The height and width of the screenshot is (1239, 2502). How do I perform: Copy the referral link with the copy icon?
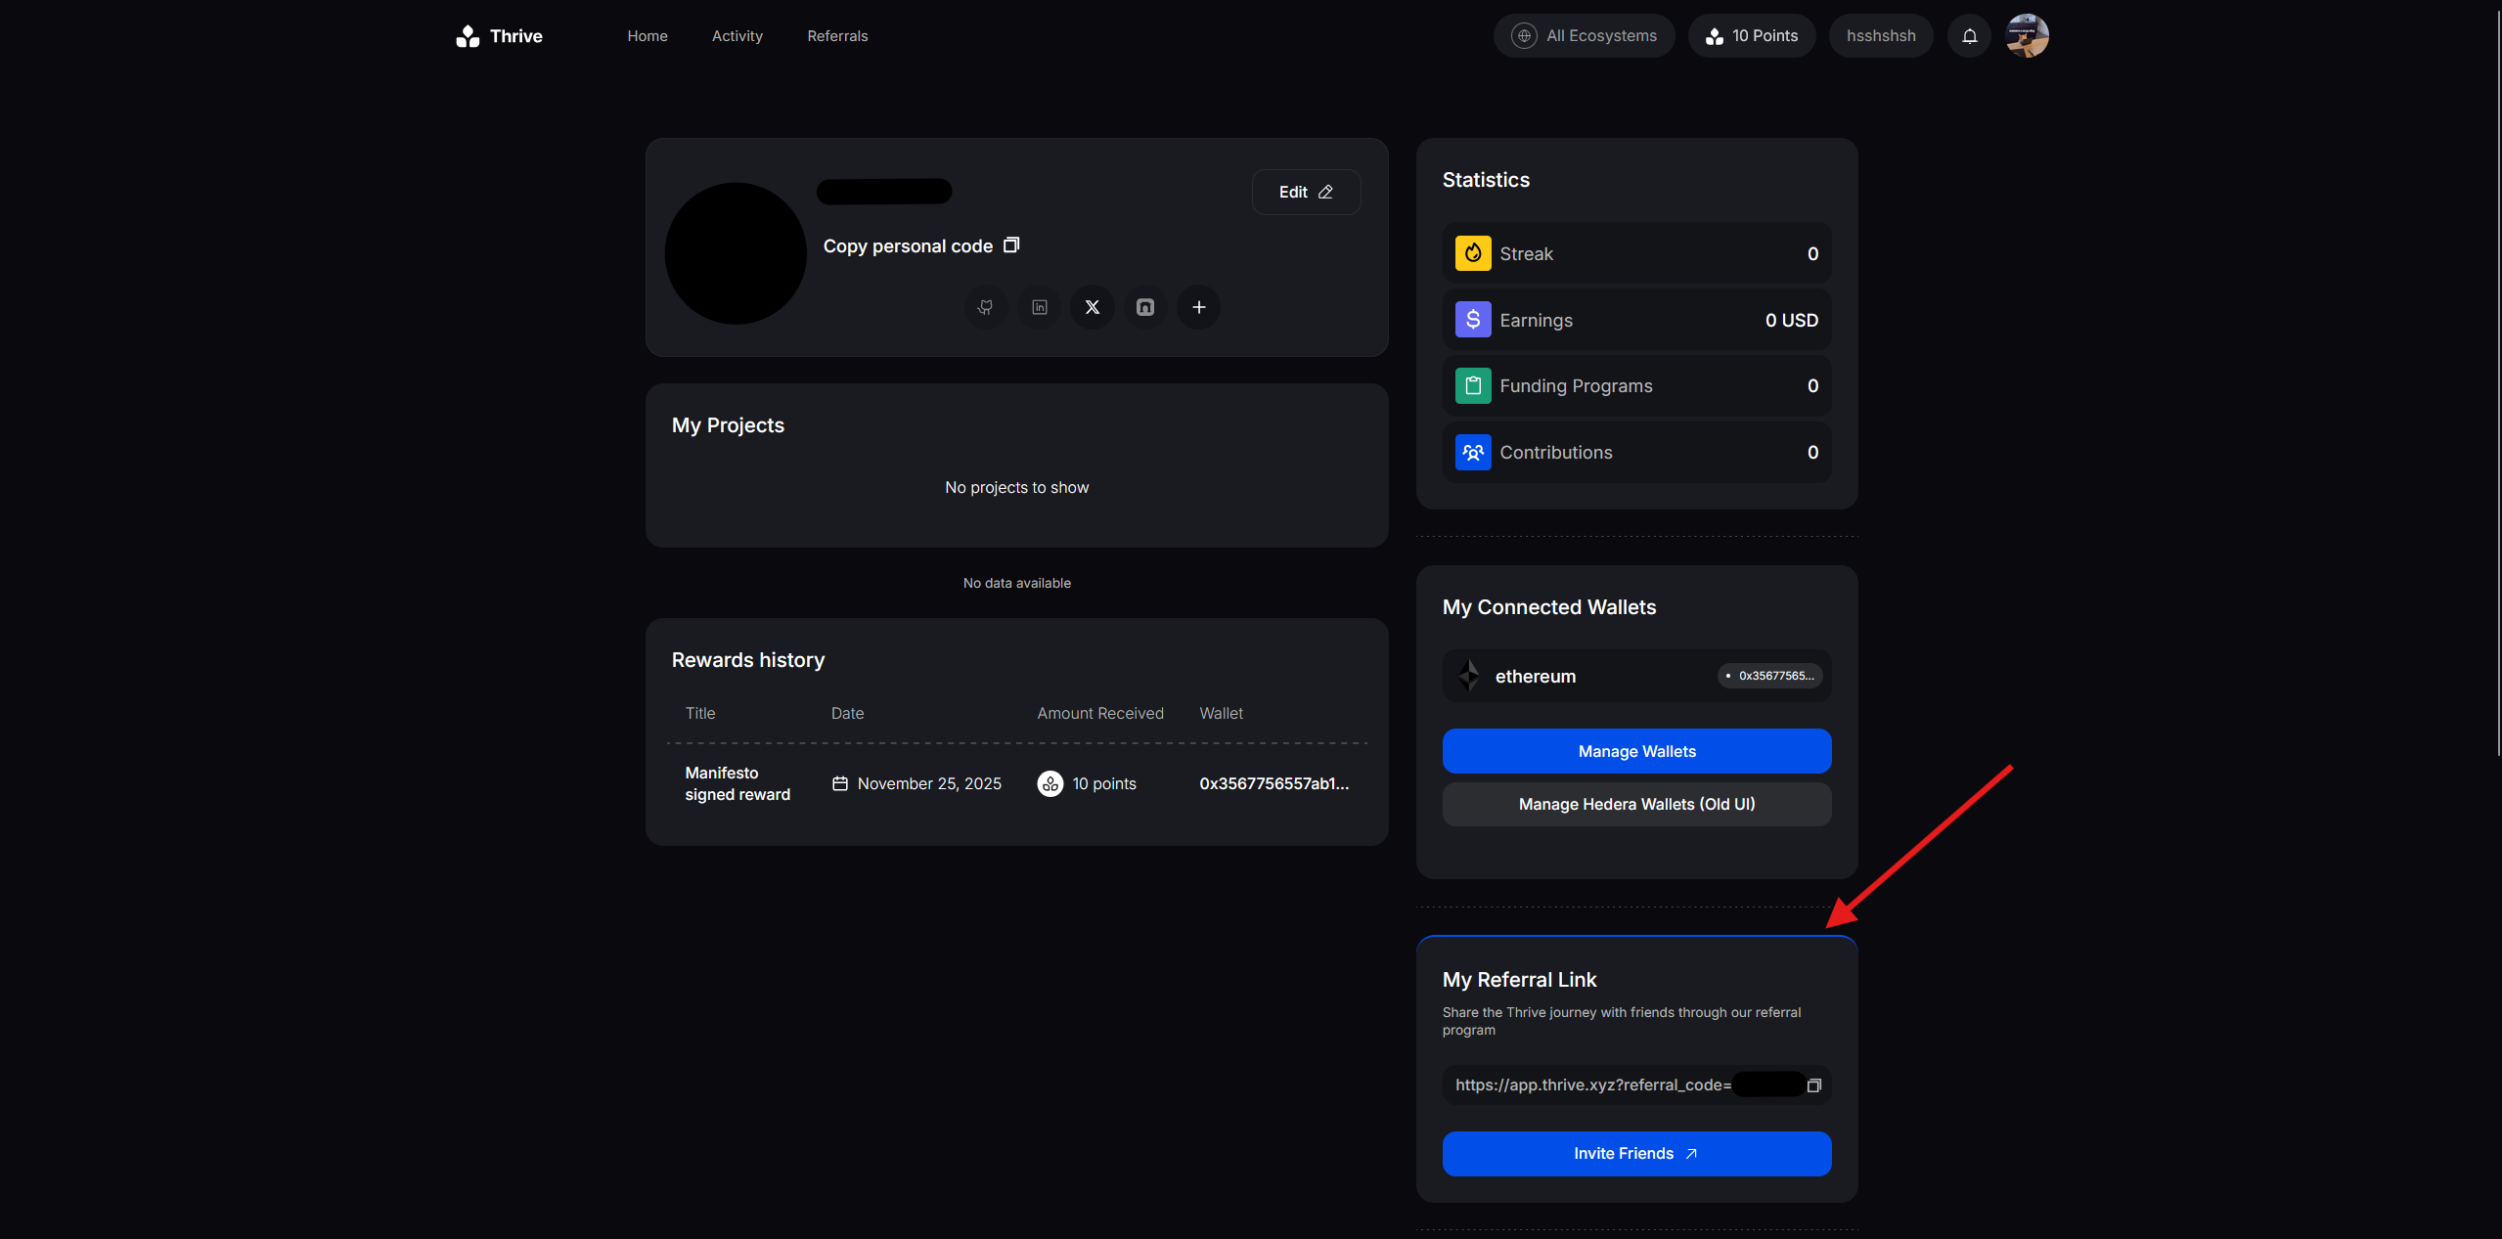pos(1814,1084)
